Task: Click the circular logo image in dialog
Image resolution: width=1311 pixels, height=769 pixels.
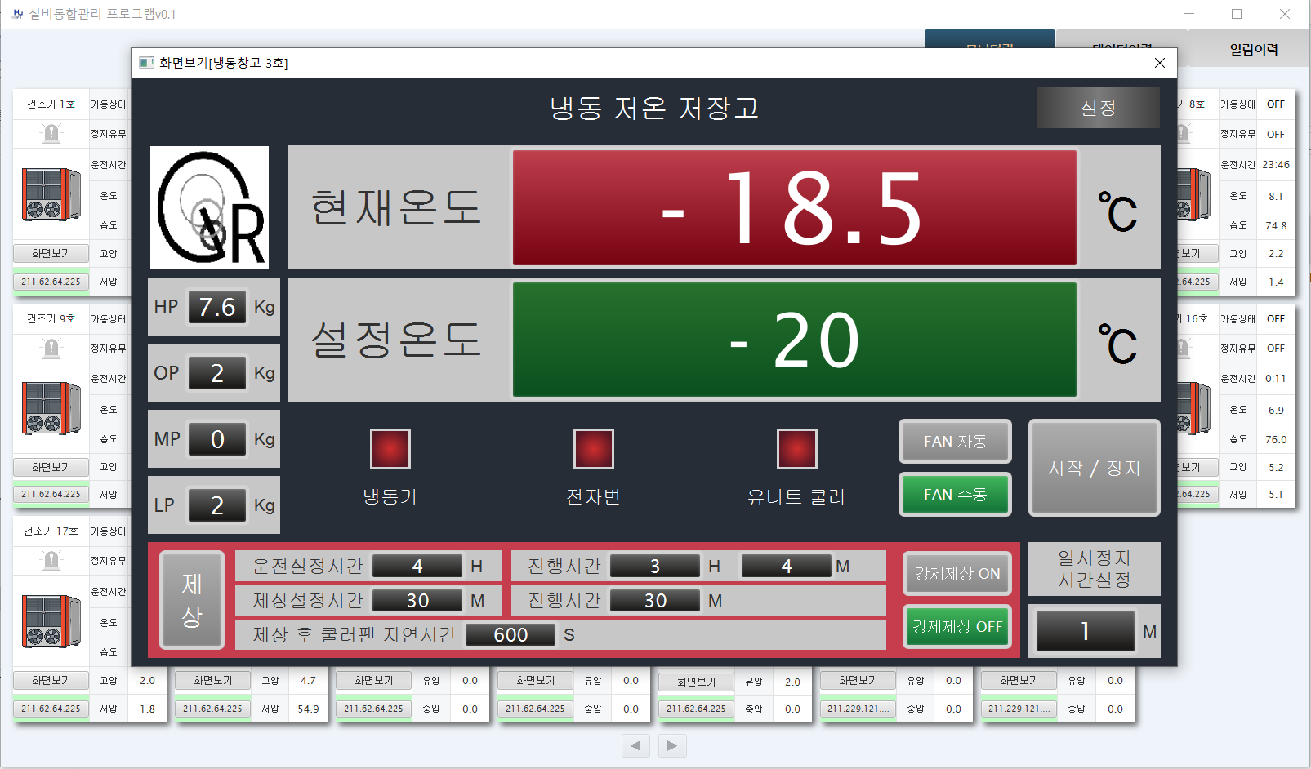Action: tap(210, 207)
